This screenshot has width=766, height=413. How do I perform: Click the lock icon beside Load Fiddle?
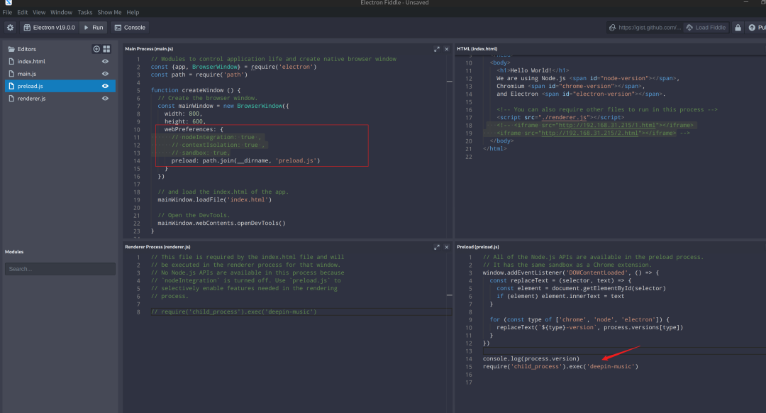click(x=738, y=28)
